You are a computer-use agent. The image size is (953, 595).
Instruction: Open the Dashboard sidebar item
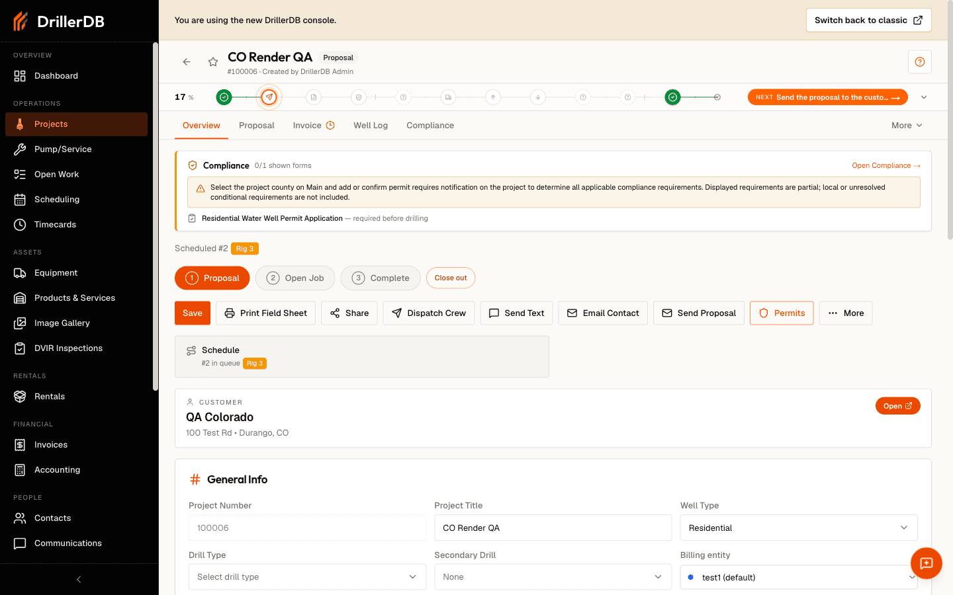pyautogui.click(x=76, y=76)
